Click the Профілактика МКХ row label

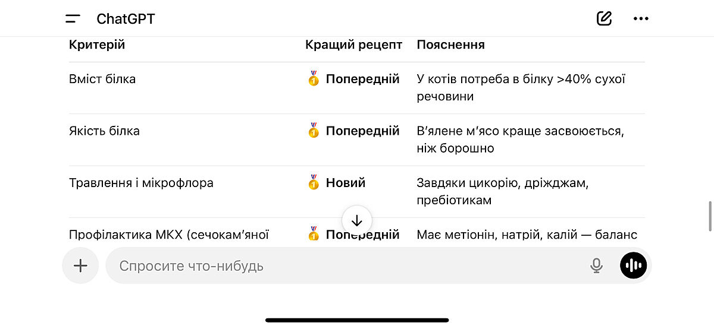[169, 235]
